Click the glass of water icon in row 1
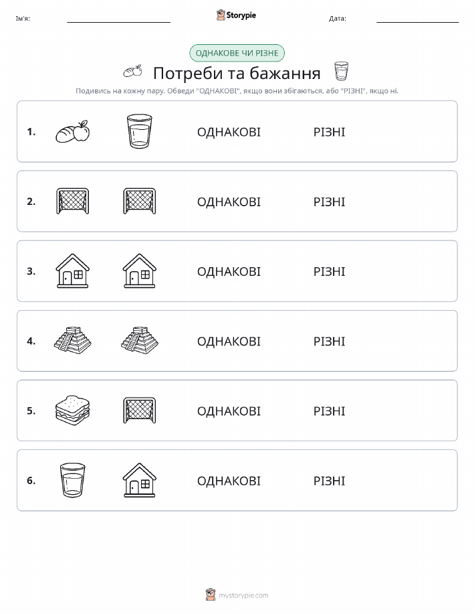The image size is (474, 614). coord(140,131)
